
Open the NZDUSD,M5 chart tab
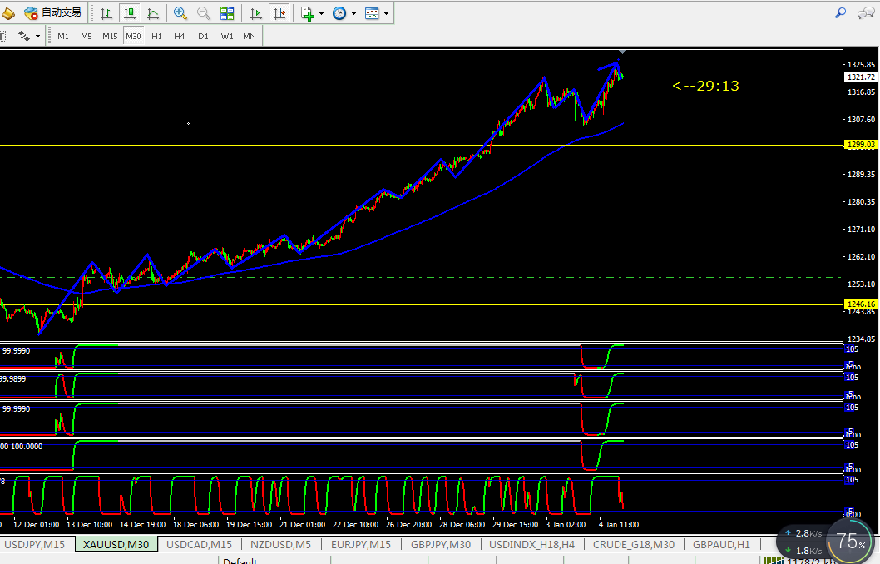coord(280,544)
